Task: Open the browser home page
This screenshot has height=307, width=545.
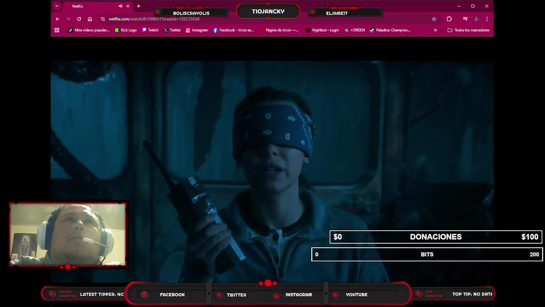Action: (x=90, y=19)
